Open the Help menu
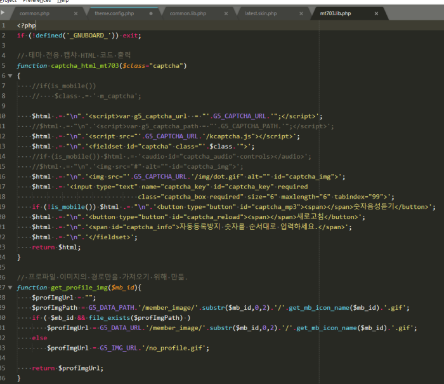The height and width of the screenshot is (384, 444). (x=63, y=2)
